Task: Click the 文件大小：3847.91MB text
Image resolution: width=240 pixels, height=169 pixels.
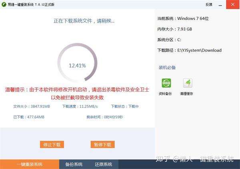Action: 32,106
